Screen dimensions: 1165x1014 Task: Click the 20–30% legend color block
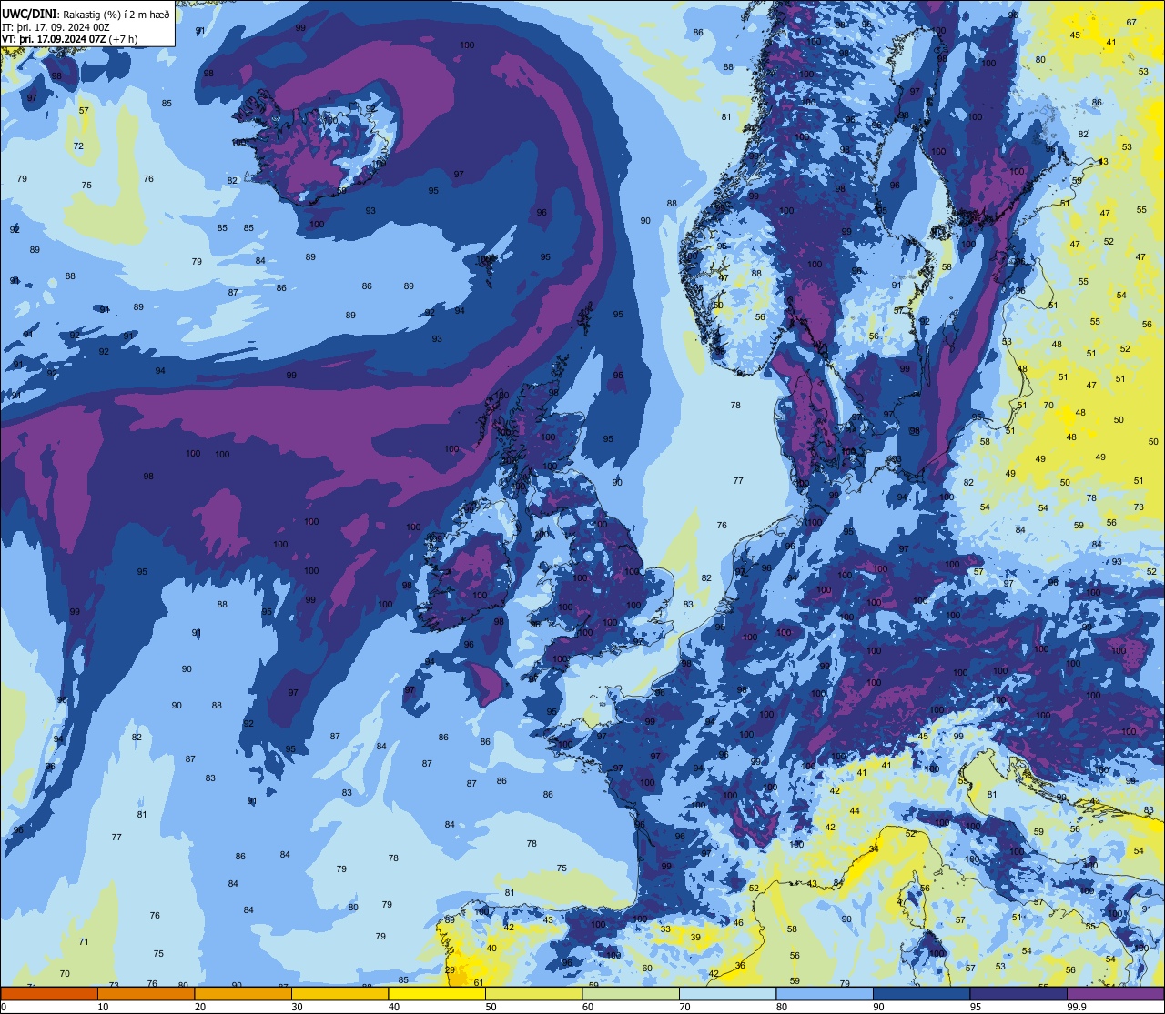click(243, 994)
